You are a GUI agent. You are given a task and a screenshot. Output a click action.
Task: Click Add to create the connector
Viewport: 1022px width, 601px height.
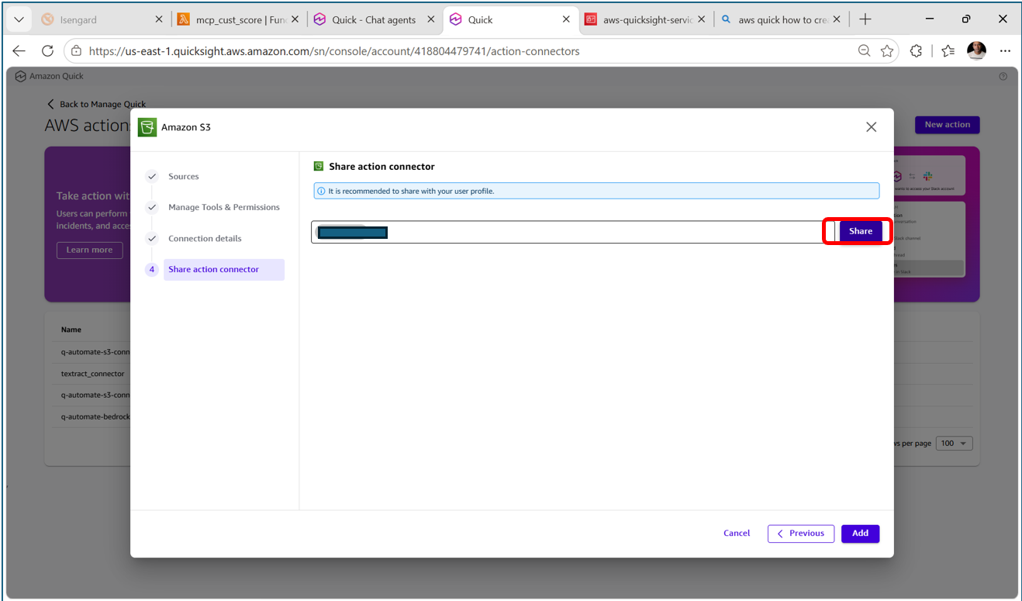pos(860,534)
